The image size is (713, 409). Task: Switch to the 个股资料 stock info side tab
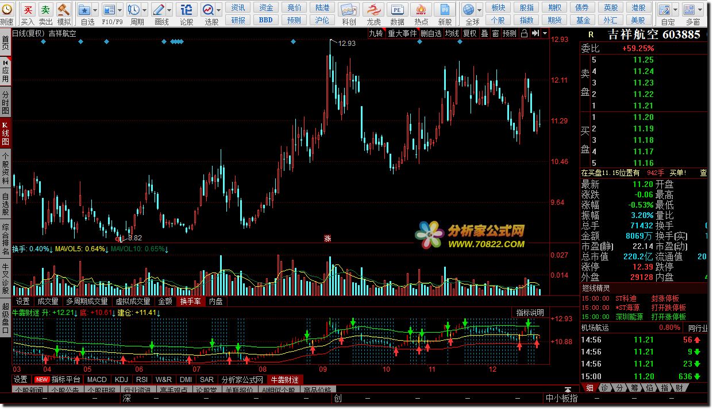[x=5, y=168]
